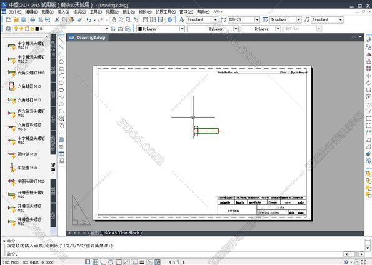Insert the 平垫圈 M10 block
Image resolution: width=372 pixels, height=265 pixels.
pyautogui.click(x=23, y=167)
